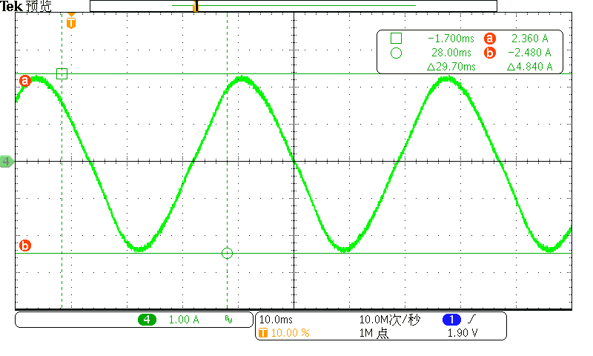
Task: Select cursor b marker on left edge
Action: point(24,245)
